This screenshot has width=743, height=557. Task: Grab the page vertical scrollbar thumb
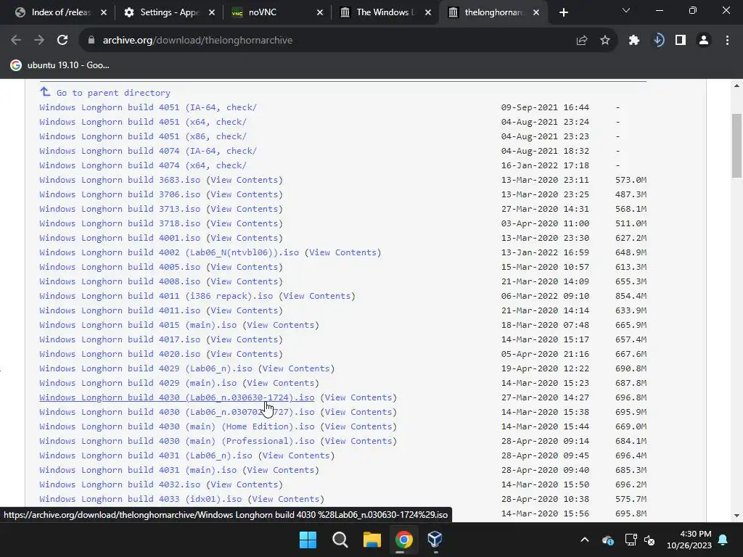(x=736, y=146)
